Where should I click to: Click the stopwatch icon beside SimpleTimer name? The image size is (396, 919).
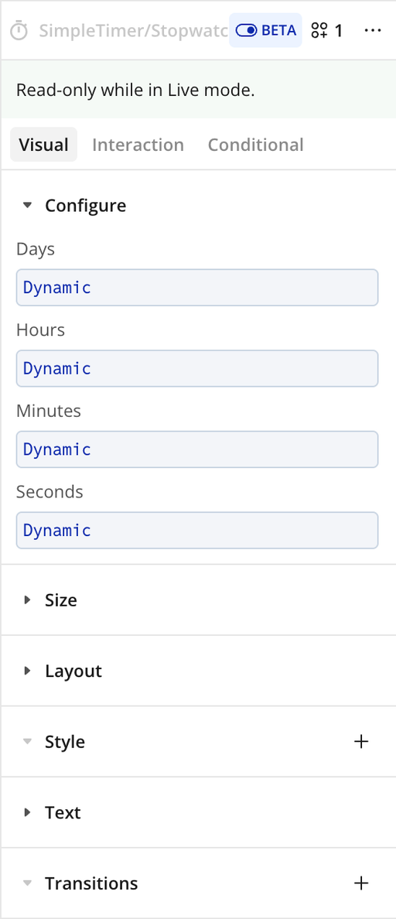coord(19,30)
